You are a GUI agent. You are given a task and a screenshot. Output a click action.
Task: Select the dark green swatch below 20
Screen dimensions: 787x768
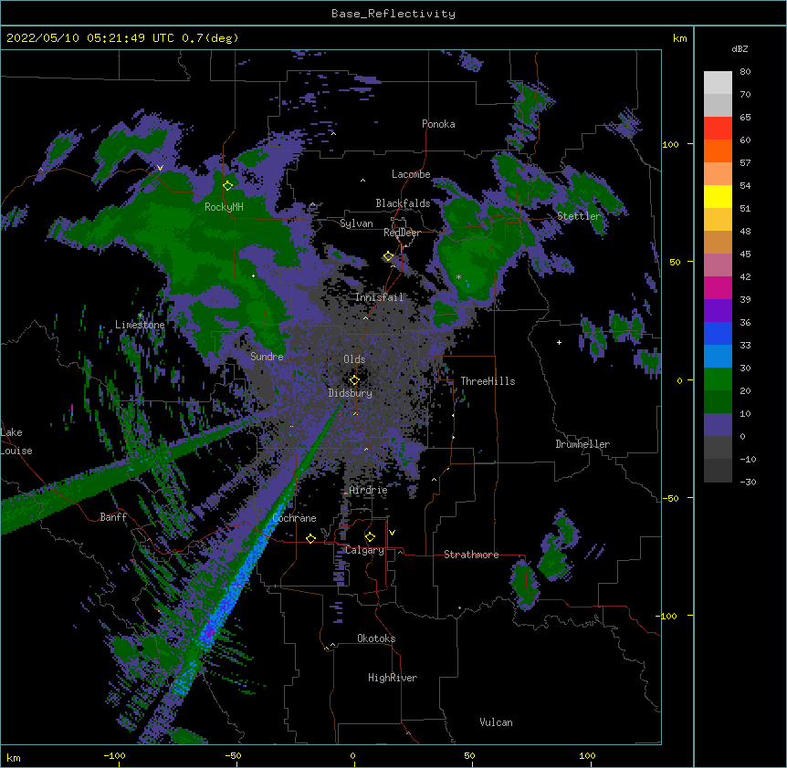pos(718,402)
